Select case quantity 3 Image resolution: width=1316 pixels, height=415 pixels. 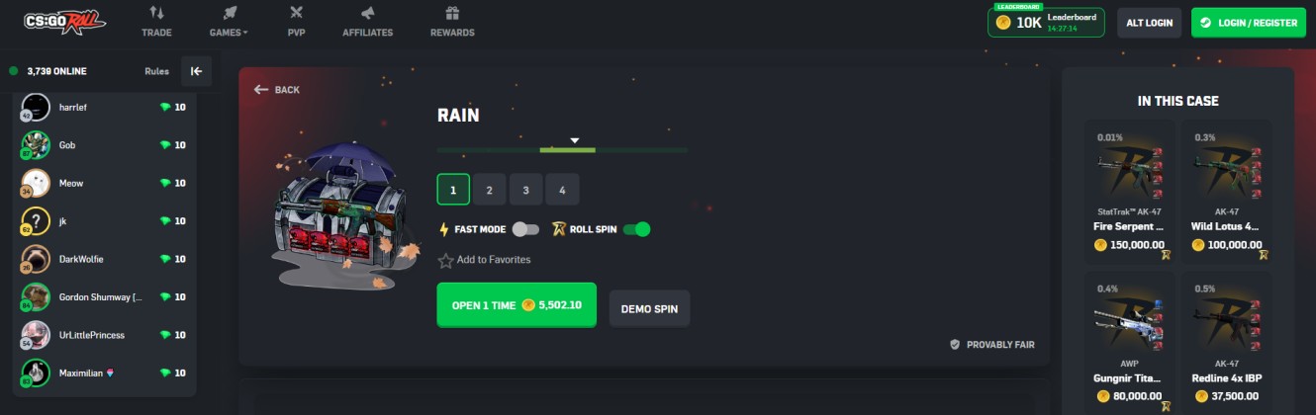click(525, 190)
